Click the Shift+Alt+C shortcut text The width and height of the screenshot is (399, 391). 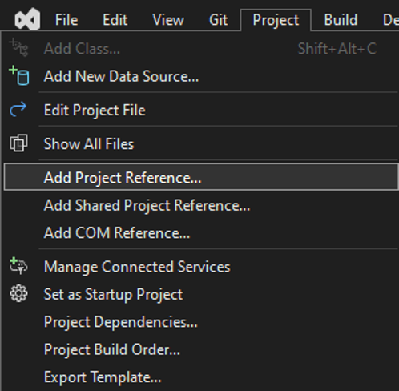pos(337,49)
